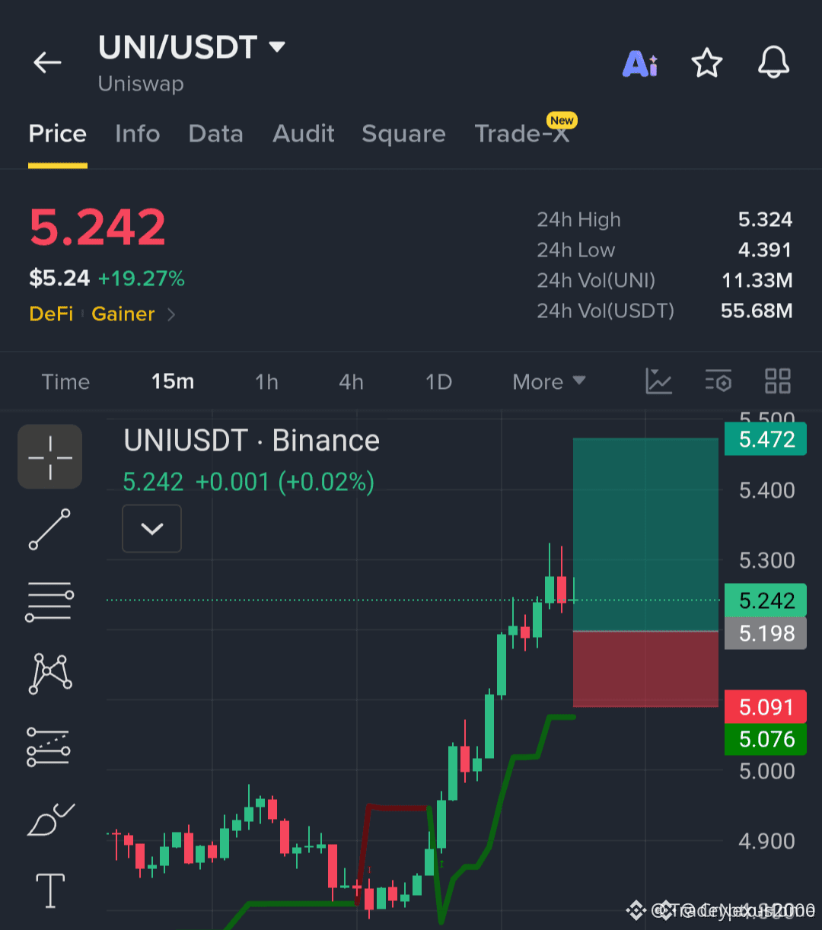Click the 5.198 entry price label

point(766,633)
